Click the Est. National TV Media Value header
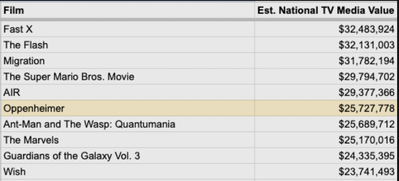 point(326,10)
